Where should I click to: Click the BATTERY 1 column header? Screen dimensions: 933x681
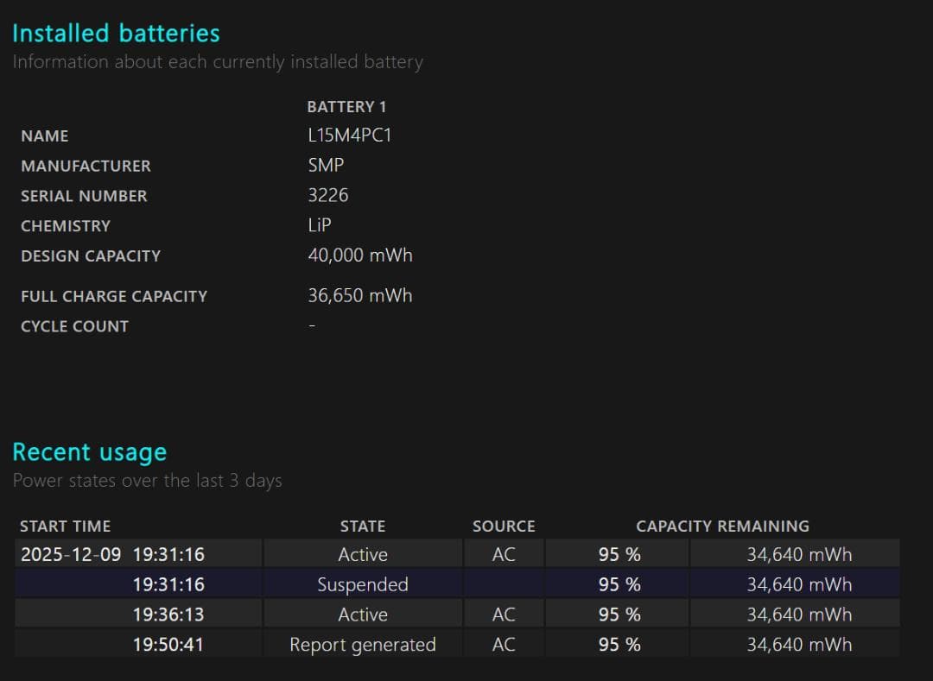[x=346, y=107]
